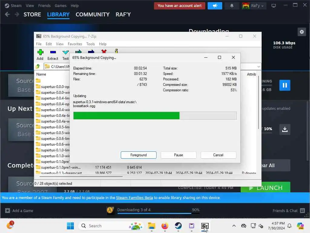Click the account alert banner
The height and width of the screenshot is (233, 310).
tap(180, 6)
